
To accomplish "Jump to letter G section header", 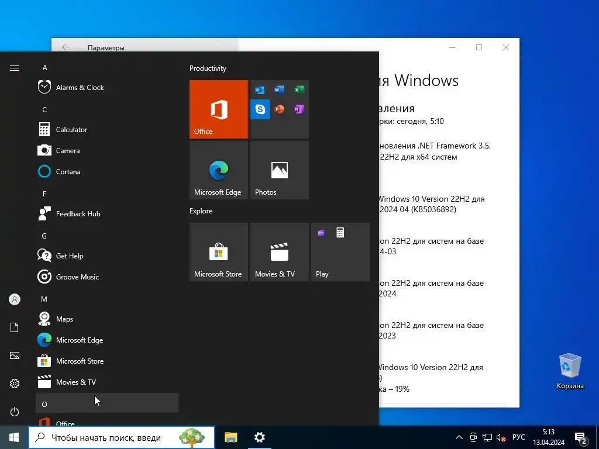I will [107, 236].
